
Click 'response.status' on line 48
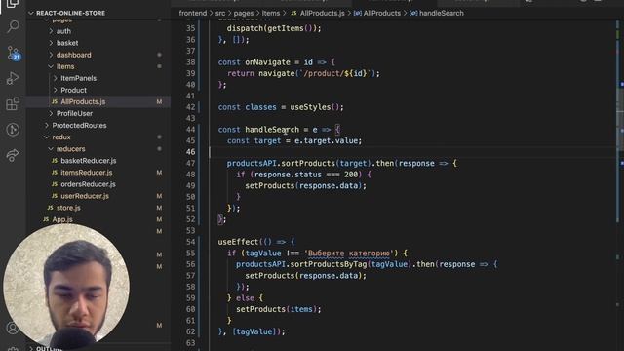tap(288, 175)
